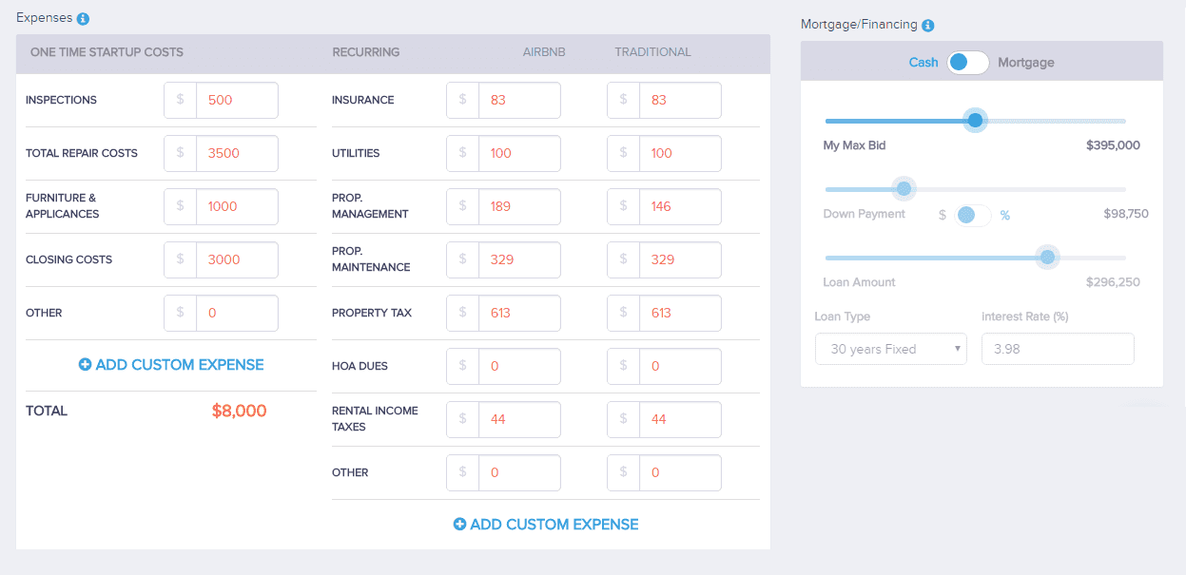Select the Cash financing option label
Screen dimensions: 1186x575
tap(923, 63)
